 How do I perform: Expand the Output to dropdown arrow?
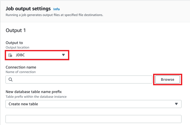pyautogui.click(x=64, y=55)
